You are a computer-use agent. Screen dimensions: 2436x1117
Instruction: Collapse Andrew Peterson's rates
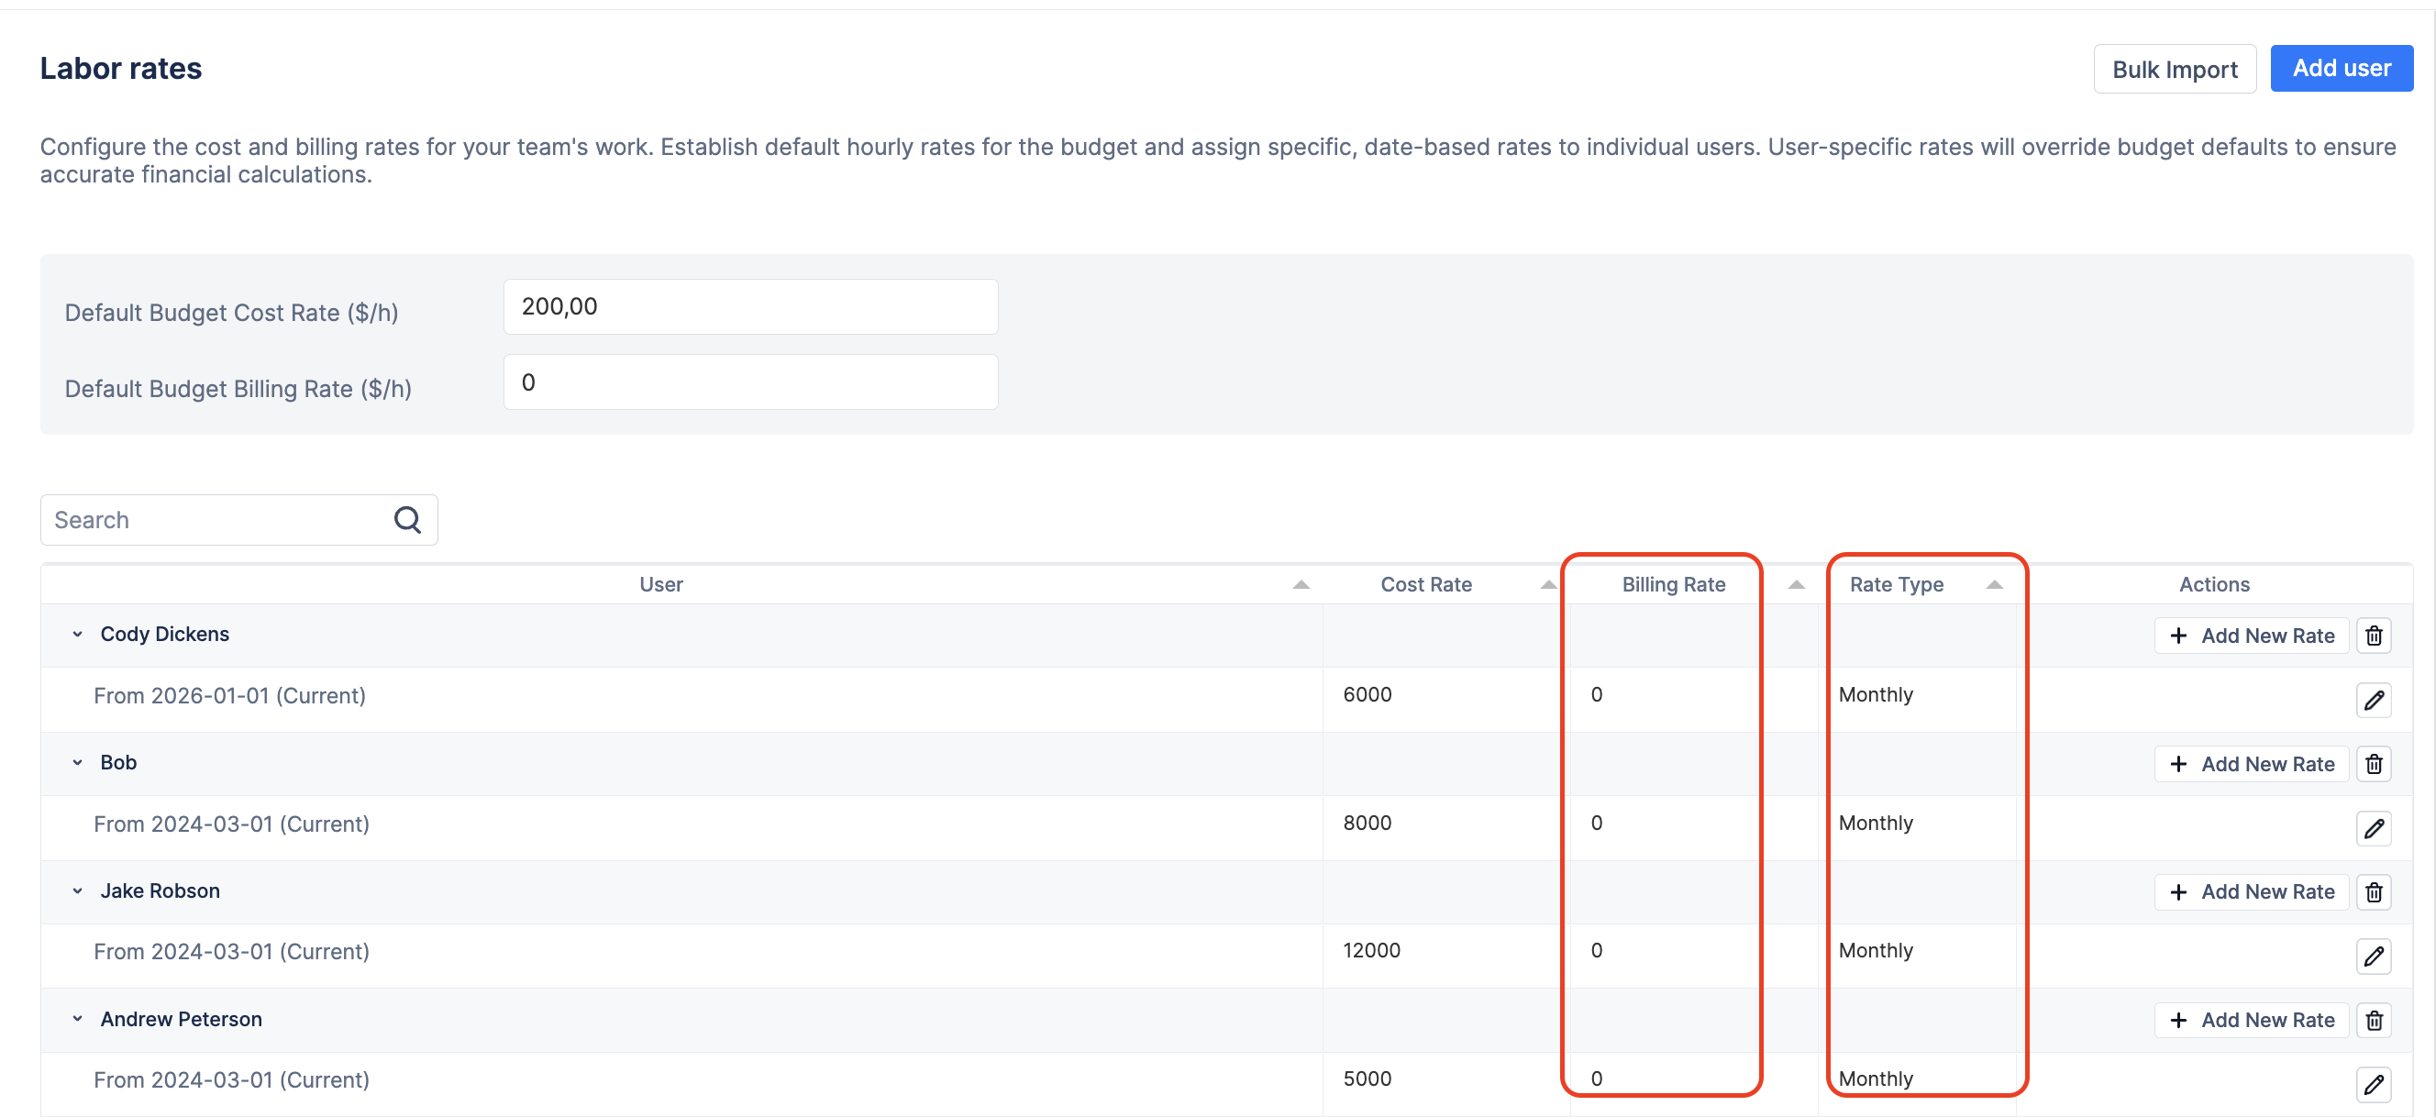point(77,1019)
